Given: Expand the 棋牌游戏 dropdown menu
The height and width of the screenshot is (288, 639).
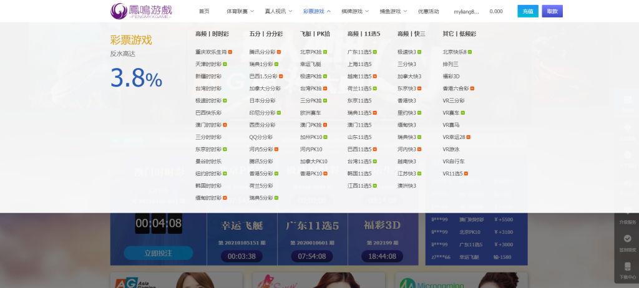Looking at the screenshot, I should coord(355,11).
